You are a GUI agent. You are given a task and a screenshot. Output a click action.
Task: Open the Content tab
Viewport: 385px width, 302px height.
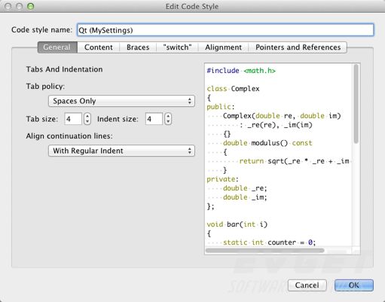(99, 47)
